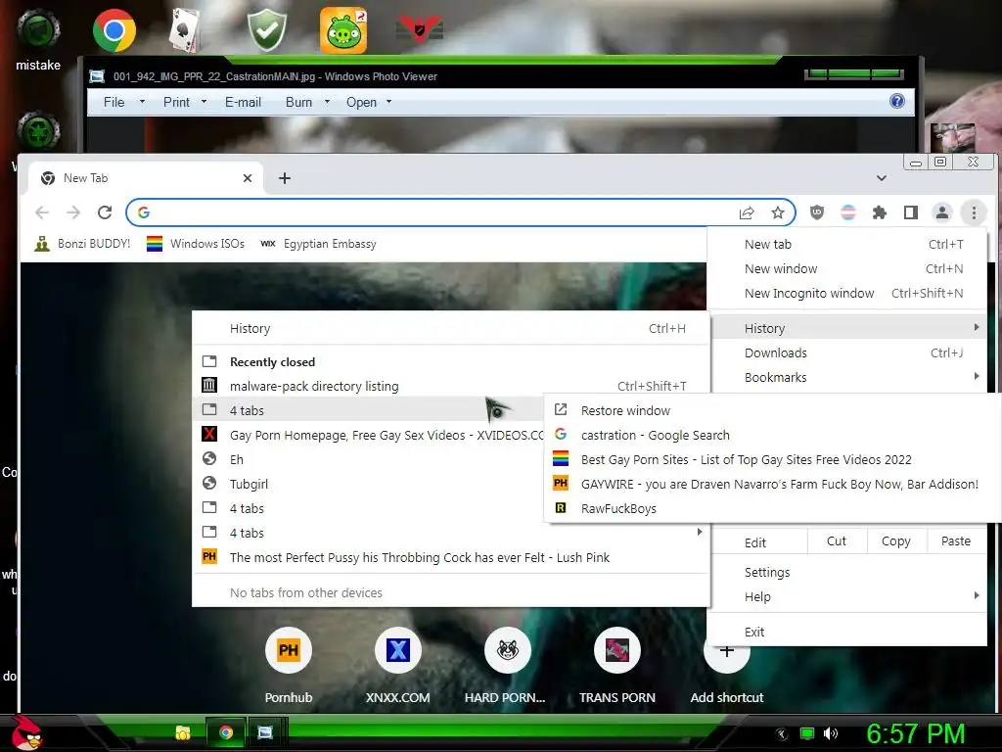This screenshot has height=752, width=1002.
Task: Click the striped flag extension icon
Action: tap(848, 212)
